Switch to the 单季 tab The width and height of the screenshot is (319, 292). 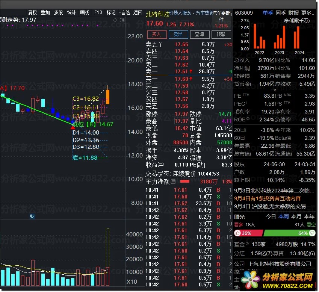pos(268,13)
